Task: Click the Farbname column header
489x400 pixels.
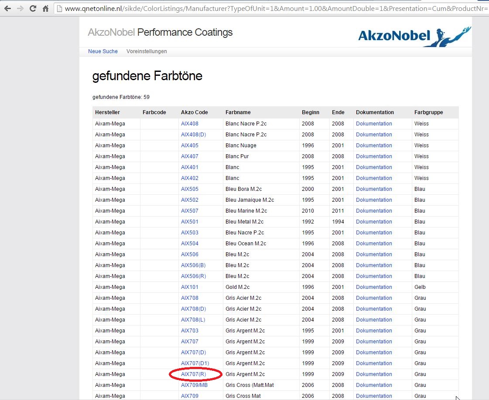Action: pos(238,112)
